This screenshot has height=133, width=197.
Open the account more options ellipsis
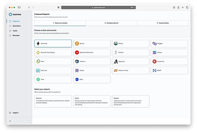point(29,121)
